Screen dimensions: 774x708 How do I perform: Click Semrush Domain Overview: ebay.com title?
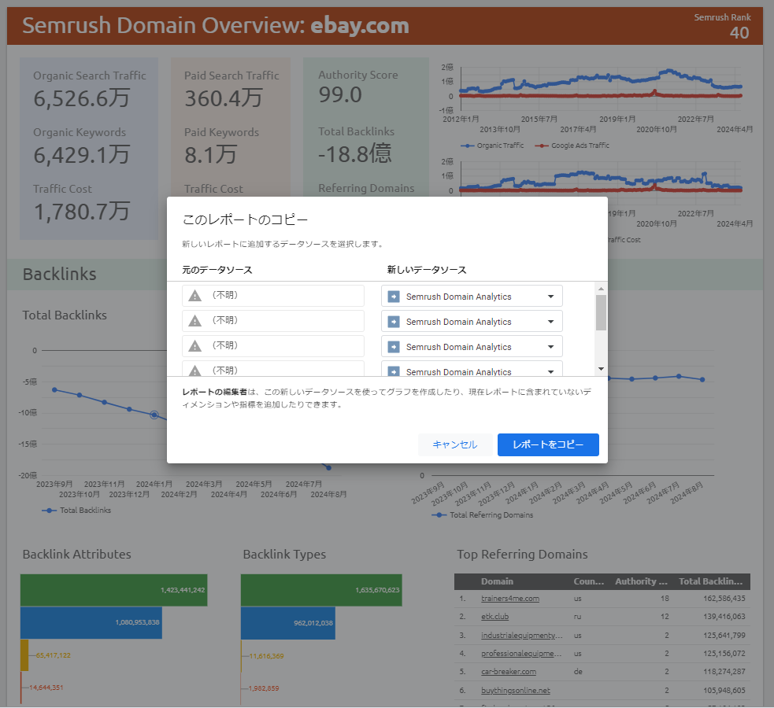pyautogui.click(x=216, y=26)
